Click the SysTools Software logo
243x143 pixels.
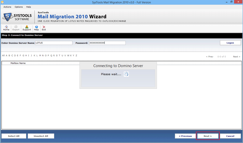17,17
